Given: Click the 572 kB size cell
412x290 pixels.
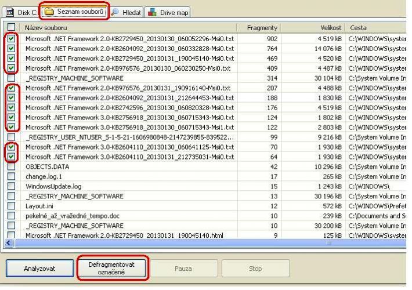Looking at the screenshot, I should coord(332,206).
